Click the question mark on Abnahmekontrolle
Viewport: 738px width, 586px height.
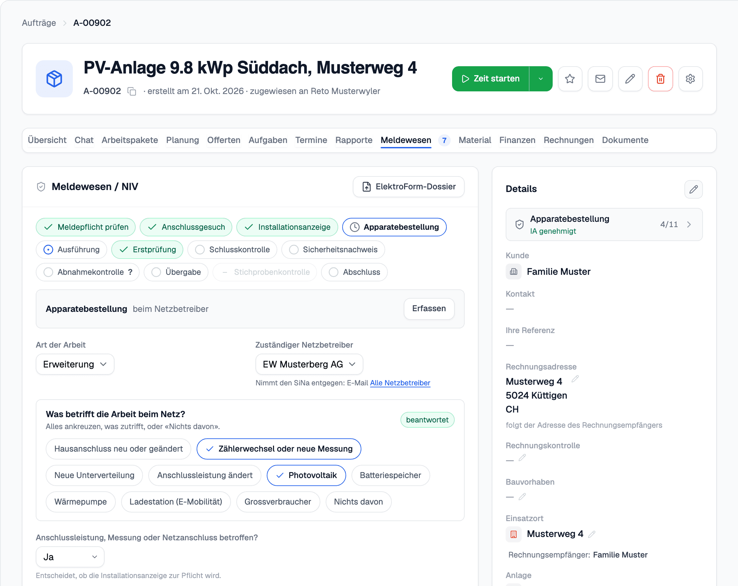130,272
